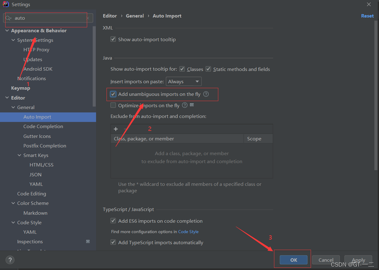Click the Cancel button

(x=326, y=260)
